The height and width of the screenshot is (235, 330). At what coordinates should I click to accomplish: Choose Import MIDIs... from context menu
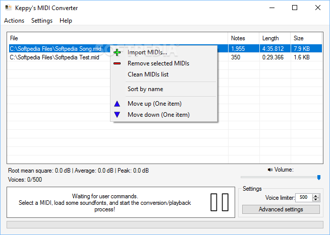click(163, 52)
